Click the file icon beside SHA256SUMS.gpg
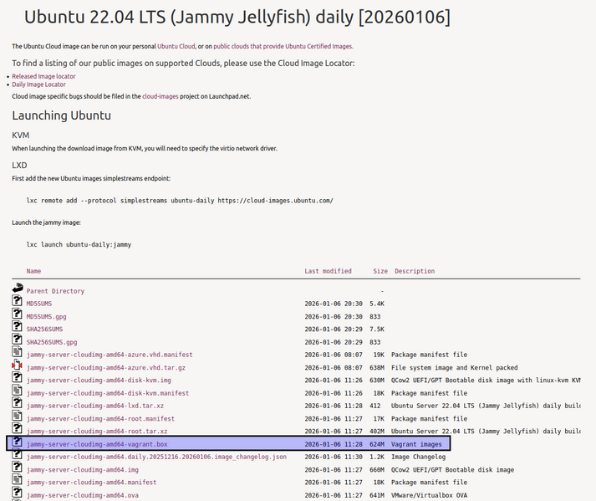The width and height of the screenshot is (596, 501). [x=17, y=339]
